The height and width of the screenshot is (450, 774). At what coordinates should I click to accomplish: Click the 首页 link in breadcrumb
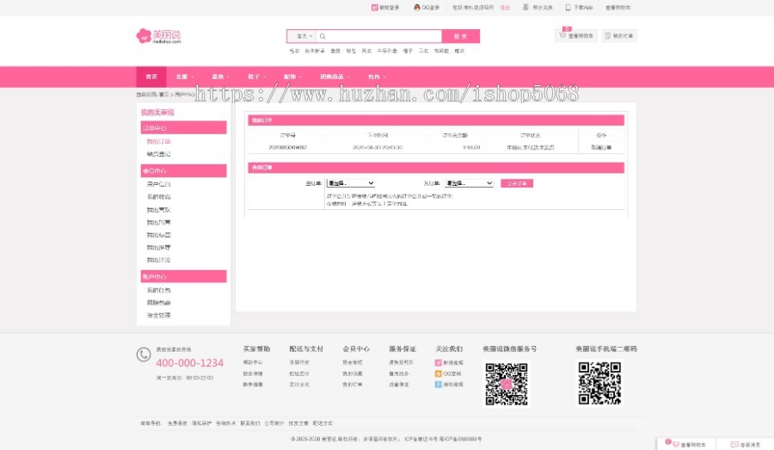164,94
